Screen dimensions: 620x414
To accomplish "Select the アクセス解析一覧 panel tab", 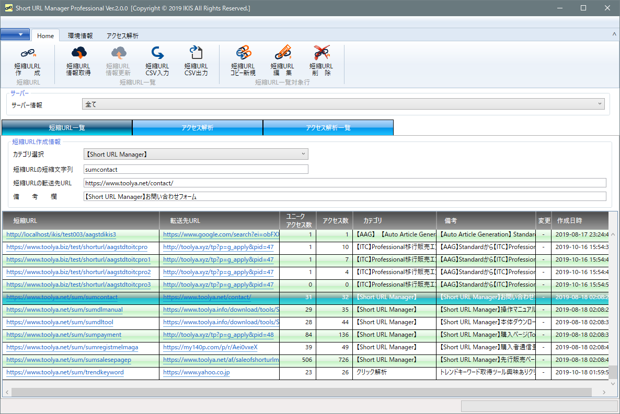I will click(328, 127).
